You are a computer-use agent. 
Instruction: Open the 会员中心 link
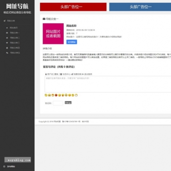[67, 74]
